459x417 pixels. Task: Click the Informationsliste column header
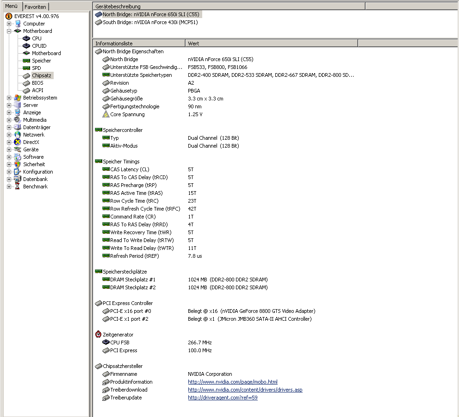(139, 44)
